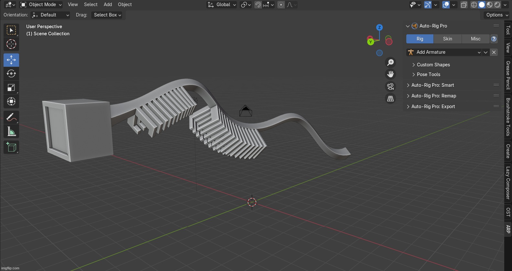
Task: Open the Auto-Rig Pro help icon
Action: pos(494,39)
